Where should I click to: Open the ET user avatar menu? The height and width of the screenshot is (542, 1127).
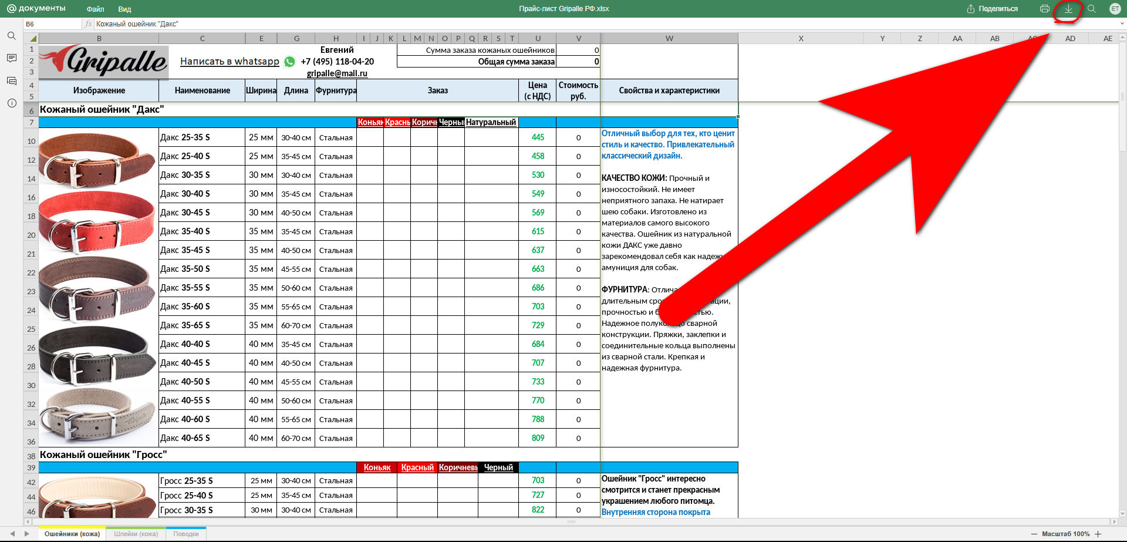click(x=1115, y=9)
